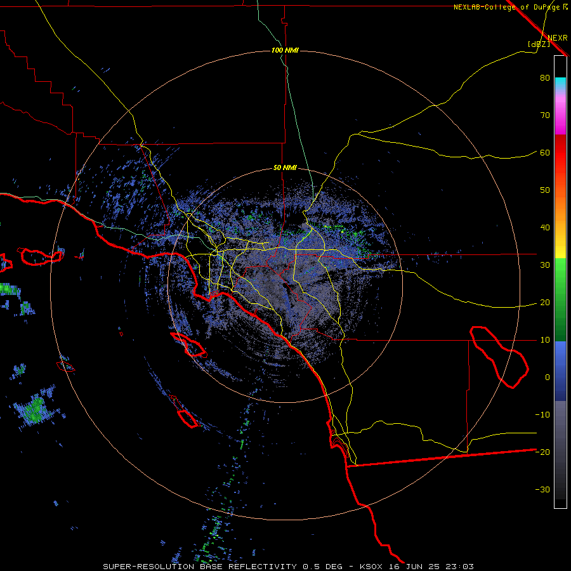Click the "100 NMI" range ring label
This screenshot has width=571, height=571.
click(285, 50)
